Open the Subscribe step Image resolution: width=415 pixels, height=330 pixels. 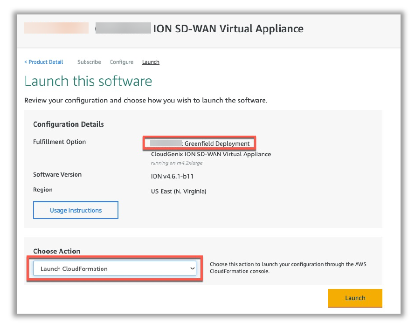tap(89, 62)
